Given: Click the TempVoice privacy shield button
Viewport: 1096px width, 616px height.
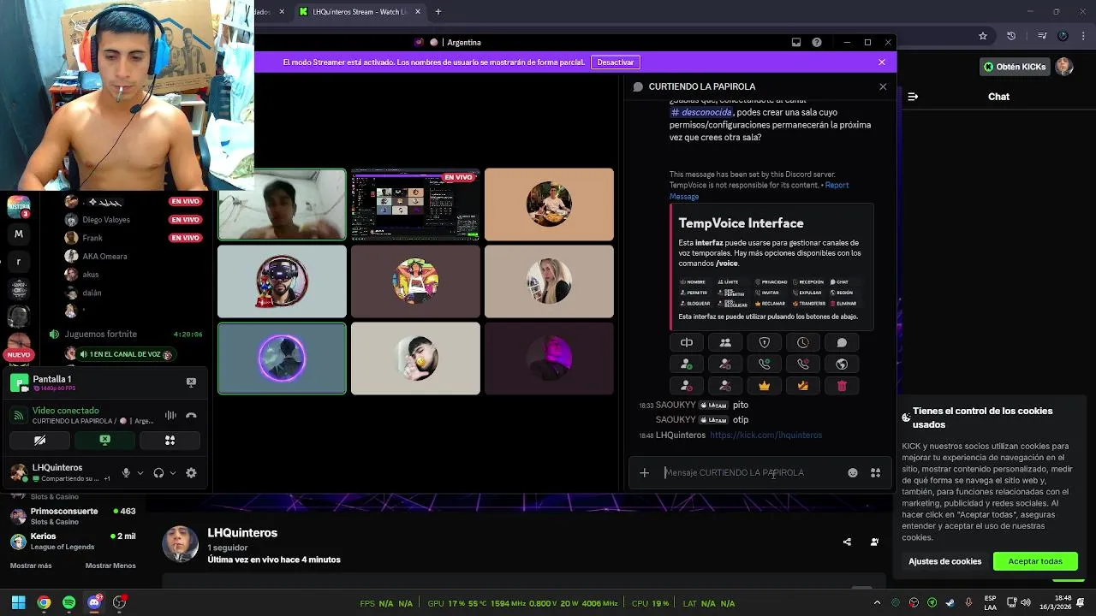Looking at the screenshot, I should 765,343.
